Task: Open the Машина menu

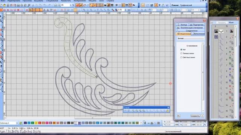Action: coord(92,1)
